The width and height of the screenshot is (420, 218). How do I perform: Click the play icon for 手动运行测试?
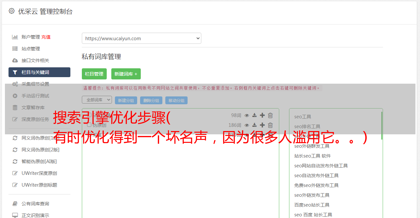(15, 96)
